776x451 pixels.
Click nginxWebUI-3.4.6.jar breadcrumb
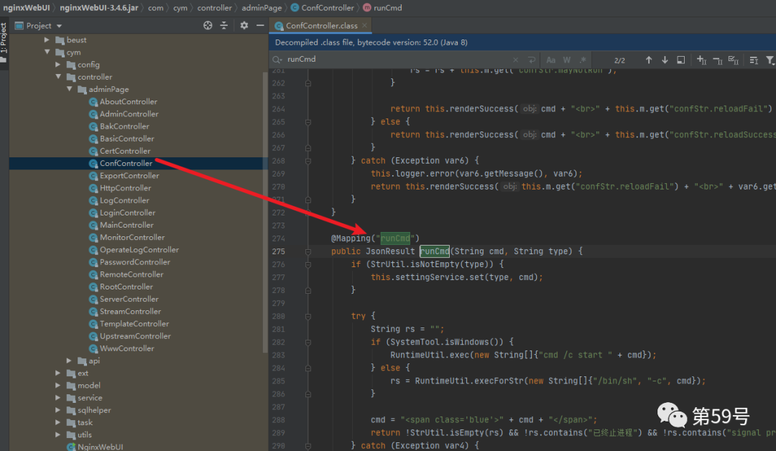pos(99,8)
